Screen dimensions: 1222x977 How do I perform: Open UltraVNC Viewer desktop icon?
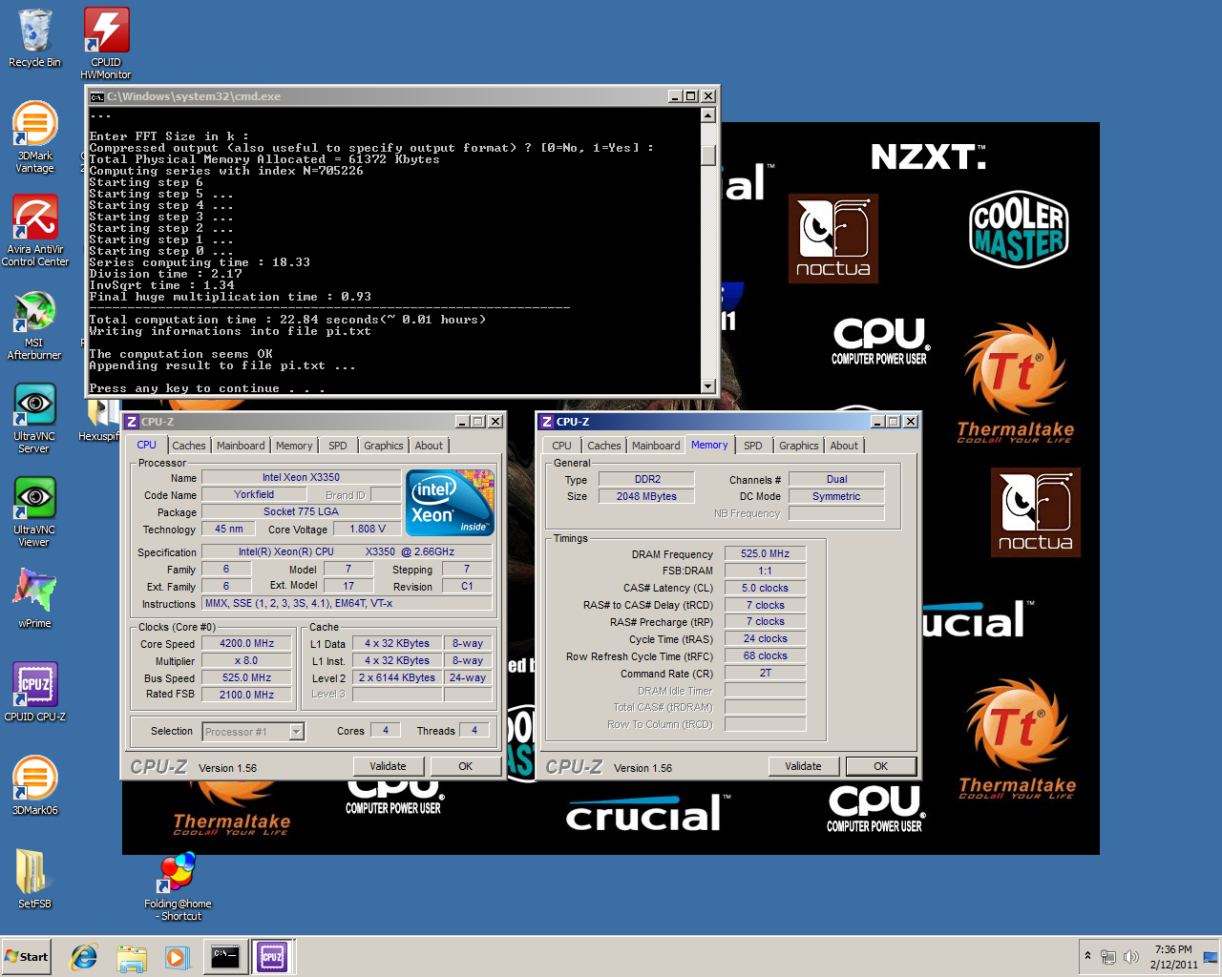click(34, 511)
